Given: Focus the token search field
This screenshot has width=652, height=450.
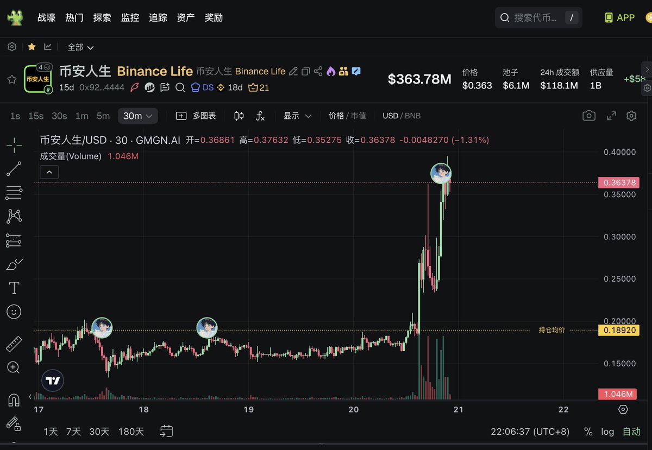Looking at the screenshot, I should (x=538, y=17).
